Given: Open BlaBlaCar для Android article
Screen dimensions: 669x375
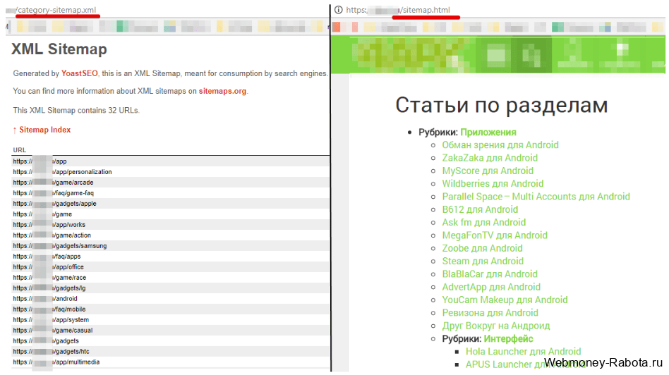Looking at the screenshot, I should [x=490, y=274].
